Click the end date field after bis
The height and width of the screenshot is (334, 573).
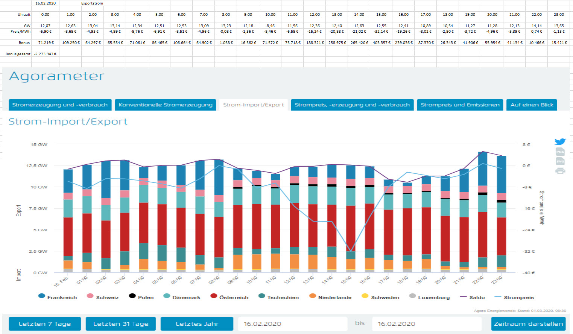pos(426,324)
